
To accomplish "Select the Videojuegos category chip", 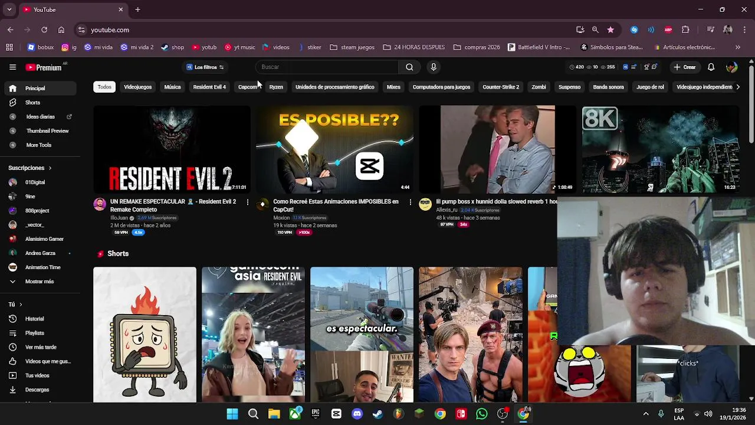I will tap(137, 87).
